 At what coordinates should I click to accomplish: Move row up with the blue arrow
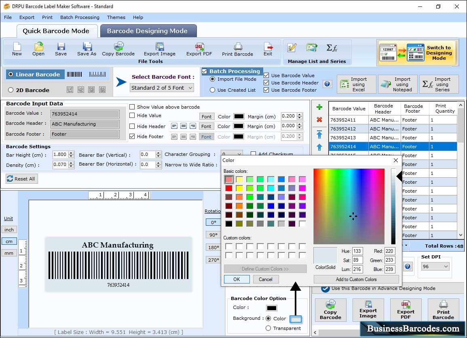click(x=319, y=147)
